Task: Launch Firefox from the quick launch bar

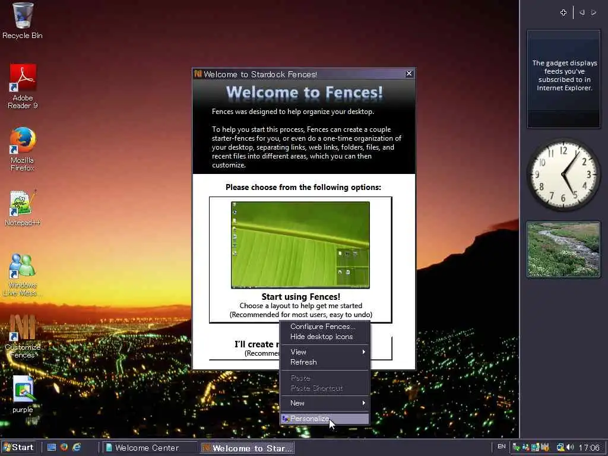Action: click(x=64, y=447)
